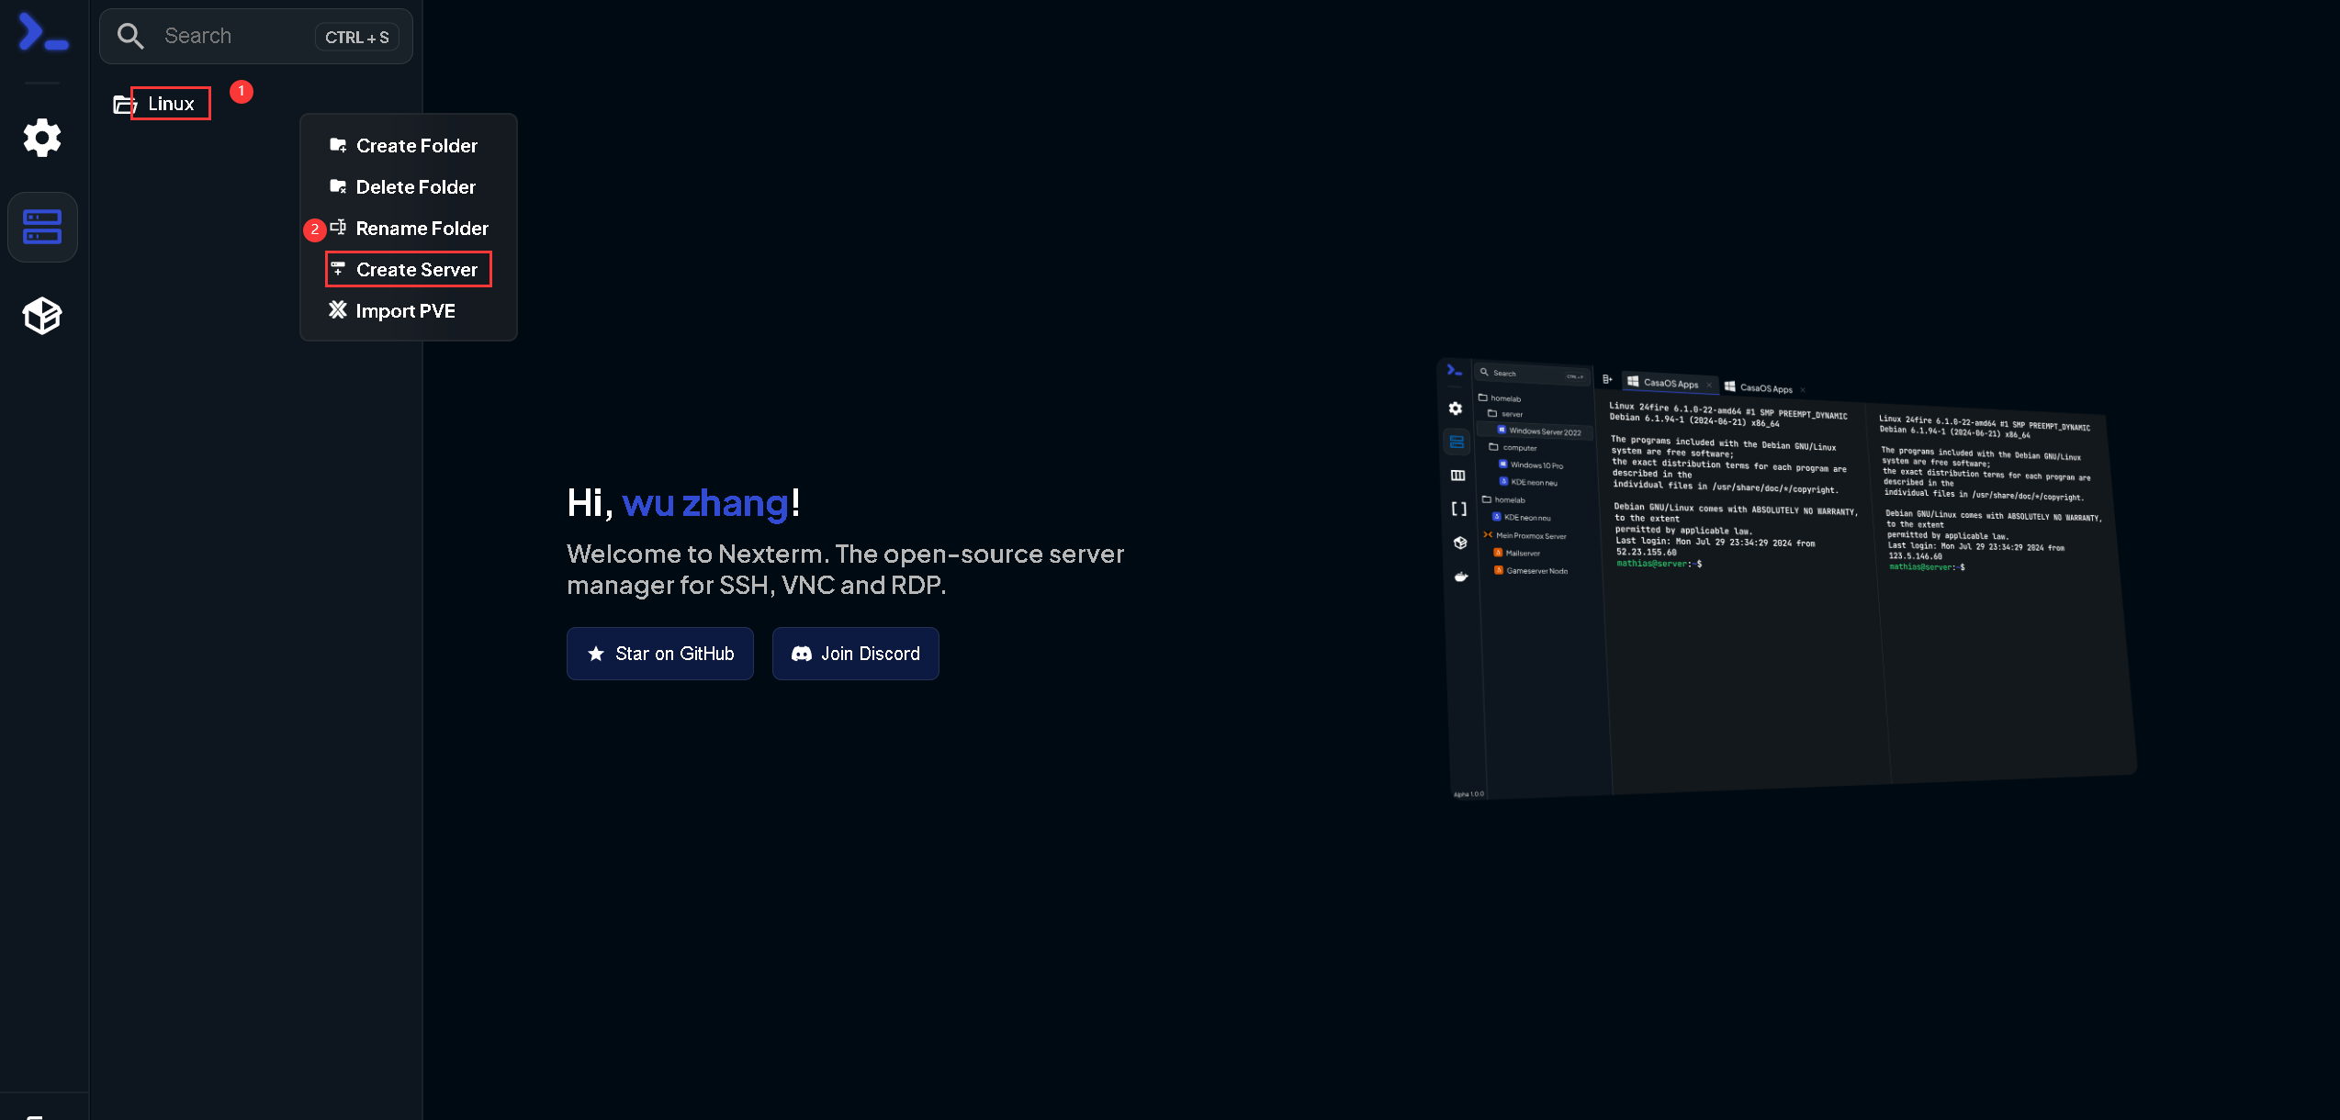Select Rename Folder in the menu
Screen dimensions: 2340x1120
(422, 228)
